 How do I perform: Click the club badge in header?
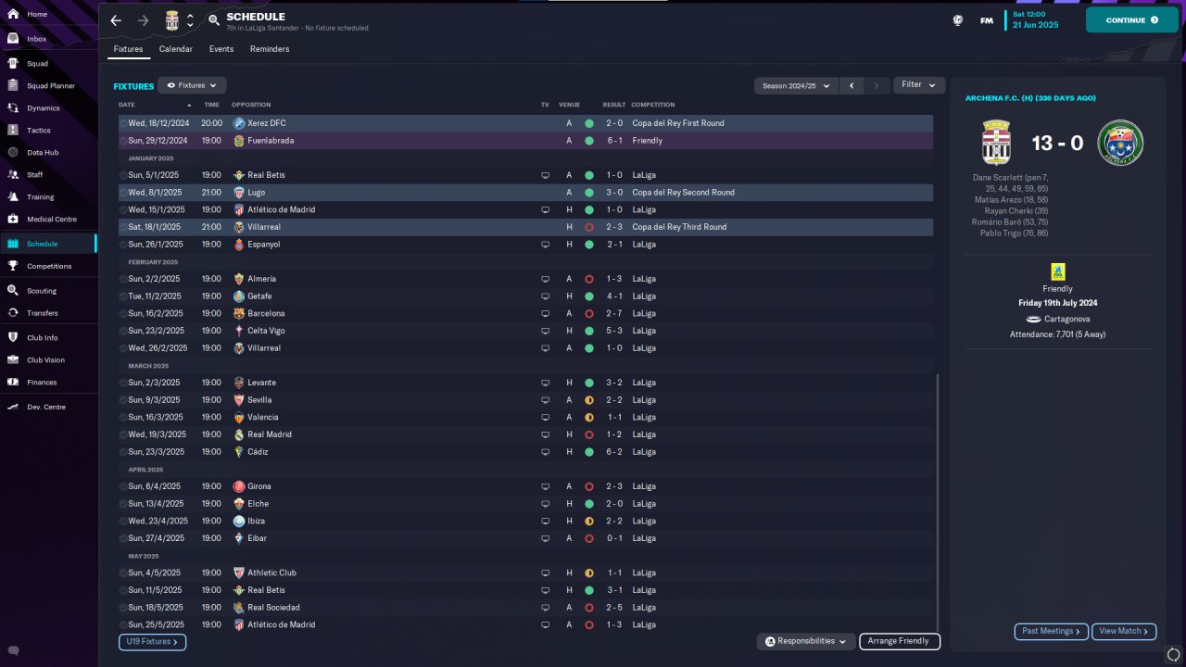coord(172,20)
